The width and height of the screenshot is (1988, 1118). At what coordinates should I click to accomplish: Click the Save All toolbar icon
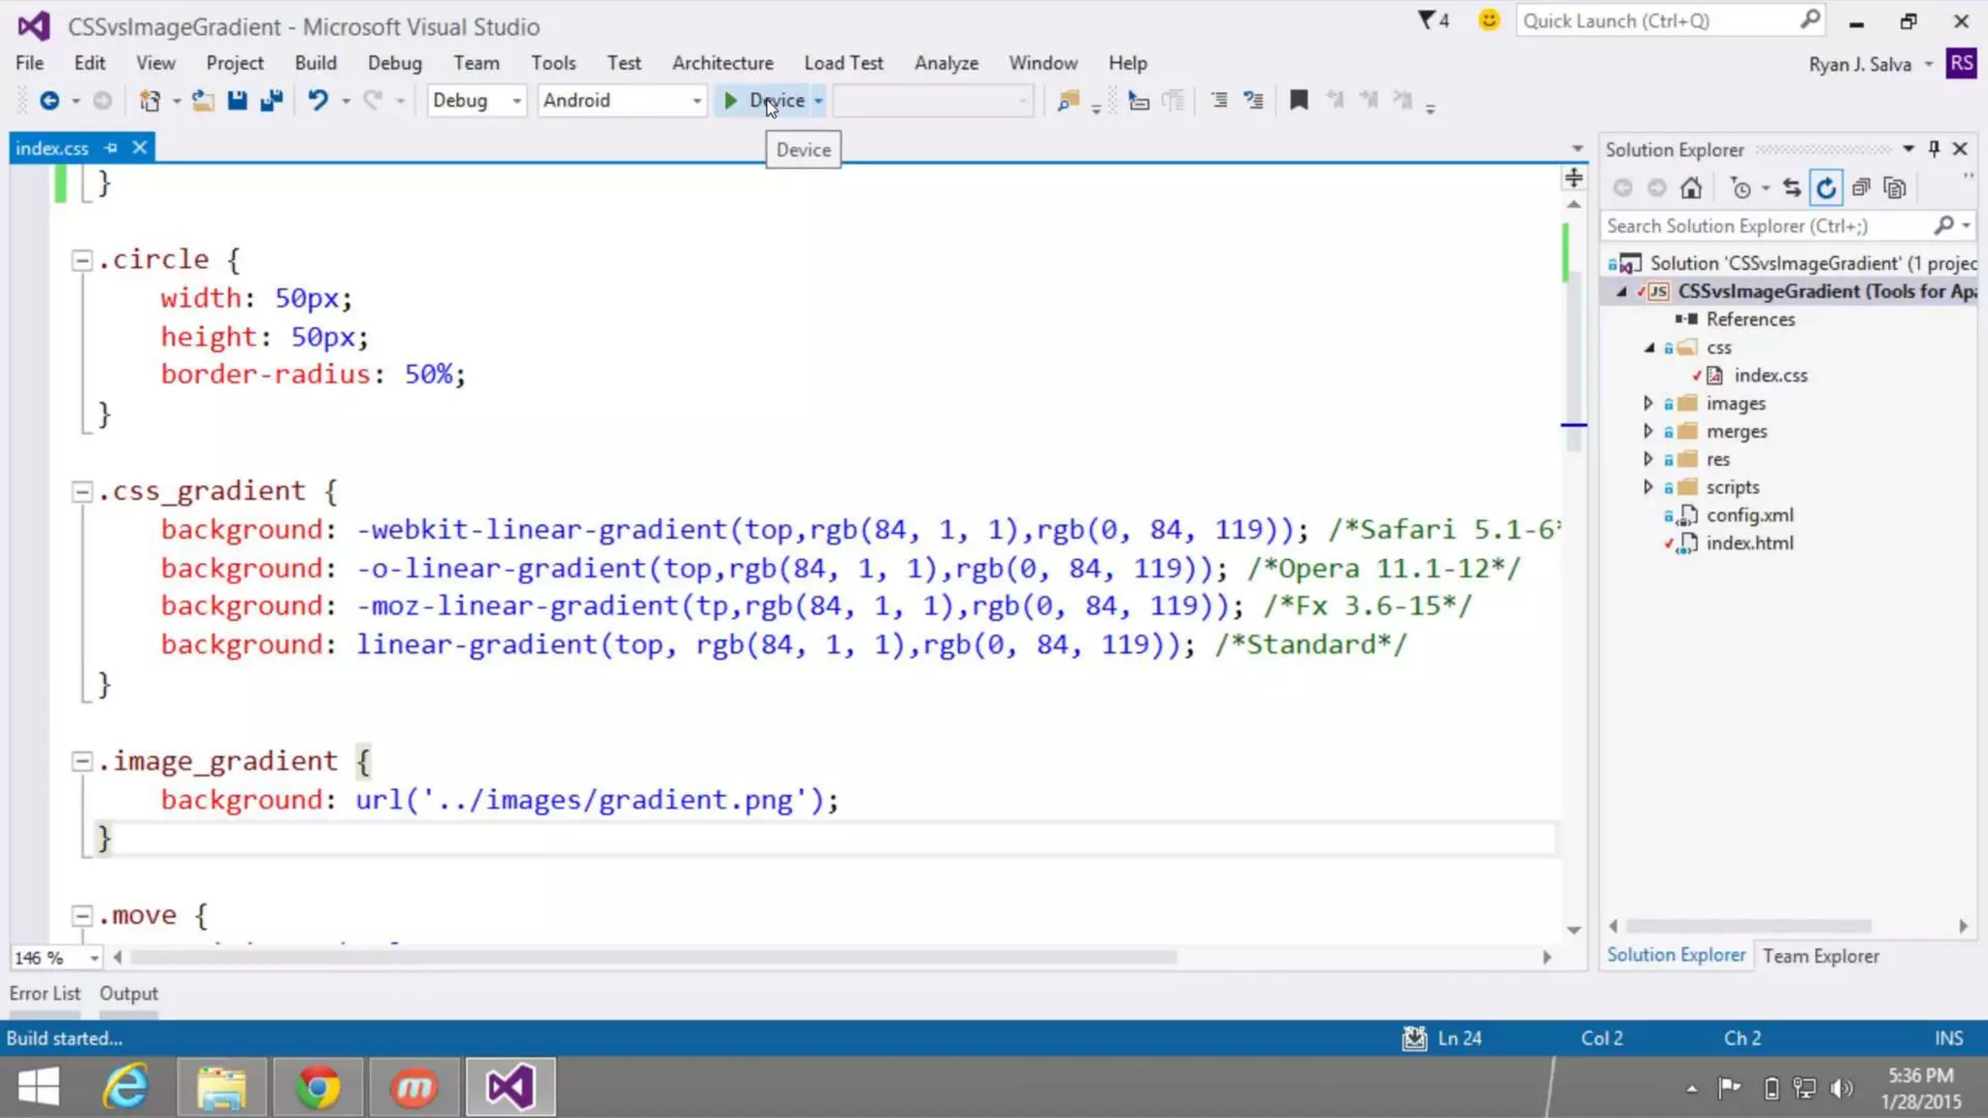(x=272, y=100)
